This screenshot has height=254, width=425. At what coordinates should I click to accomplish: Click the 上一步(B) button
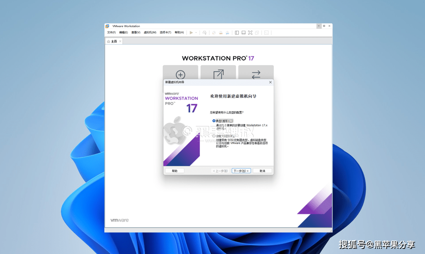tap(220, 171)
